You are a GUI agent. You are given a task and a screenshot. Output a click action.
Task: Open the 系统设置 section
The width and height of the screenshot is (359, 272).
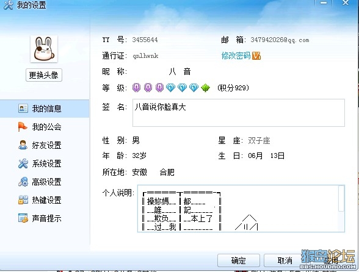pos(45,163)
